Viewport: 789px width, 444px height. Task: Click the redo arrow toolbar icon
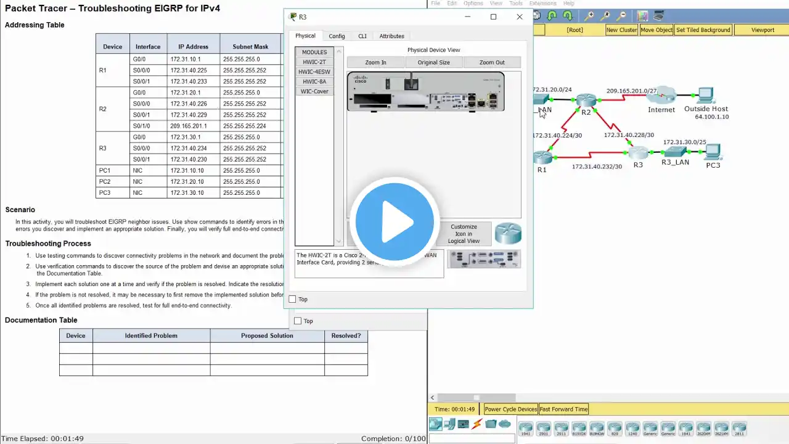tap(567, 15)
